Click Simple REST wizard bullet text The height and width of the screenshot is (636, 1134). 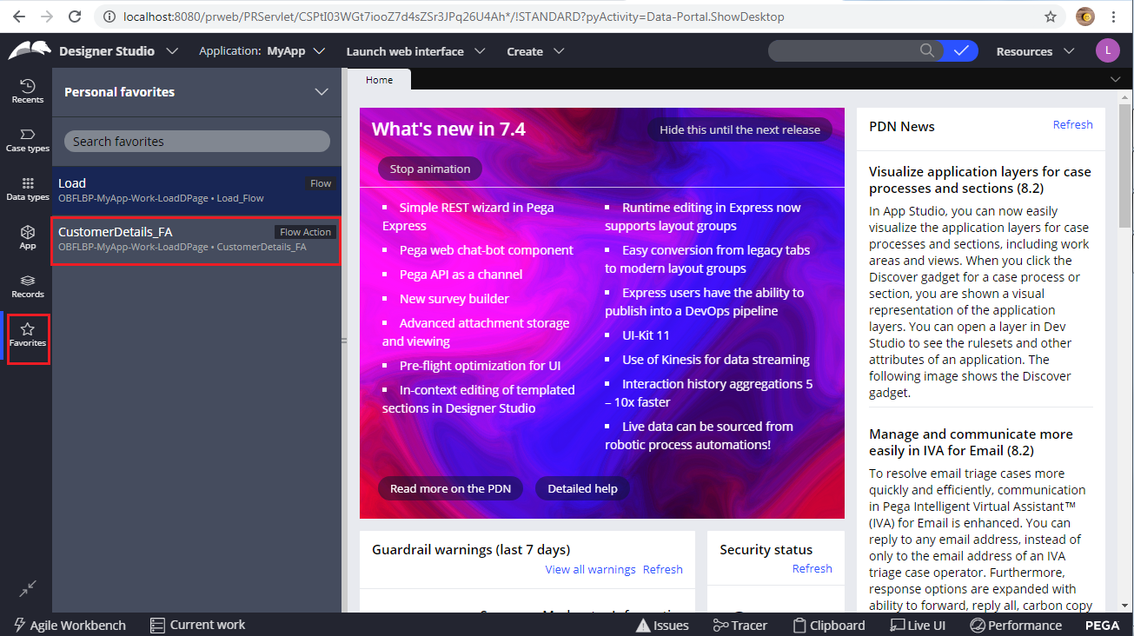pos(468,216)
